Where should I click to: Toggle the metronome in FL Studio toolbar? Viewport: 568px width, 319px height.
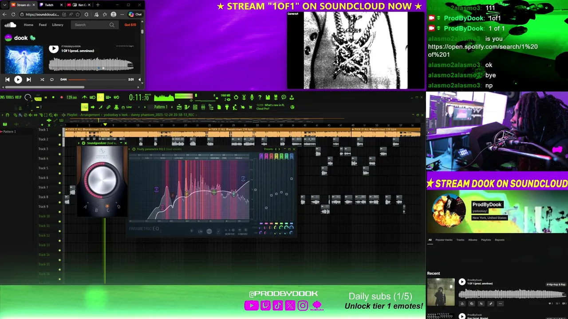84,97
